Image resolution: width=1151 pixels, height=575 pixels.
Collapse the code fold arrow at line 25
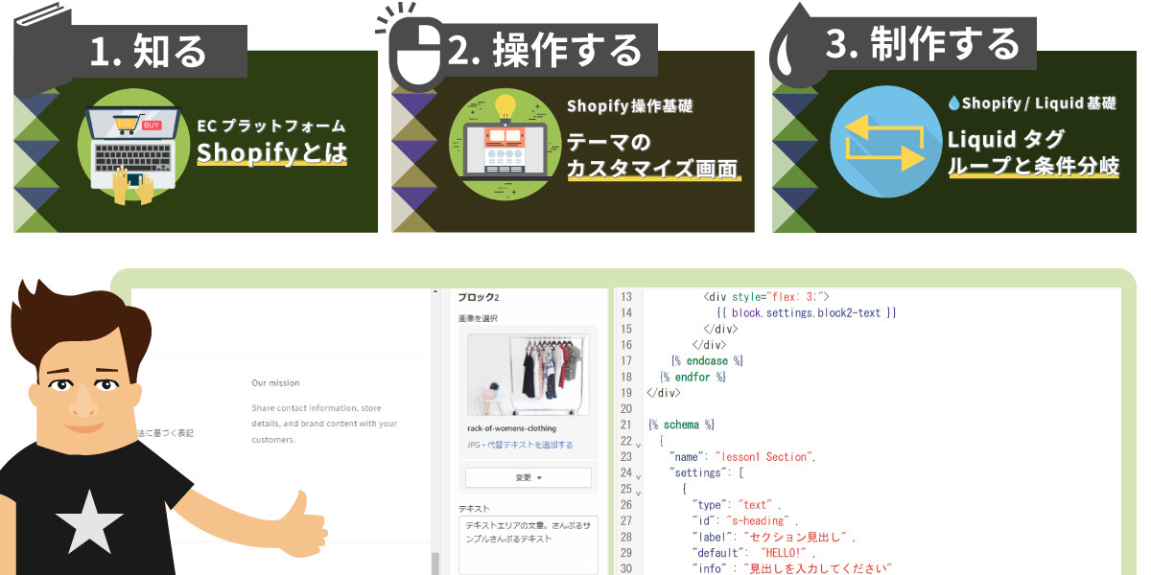tap(639, 494)
